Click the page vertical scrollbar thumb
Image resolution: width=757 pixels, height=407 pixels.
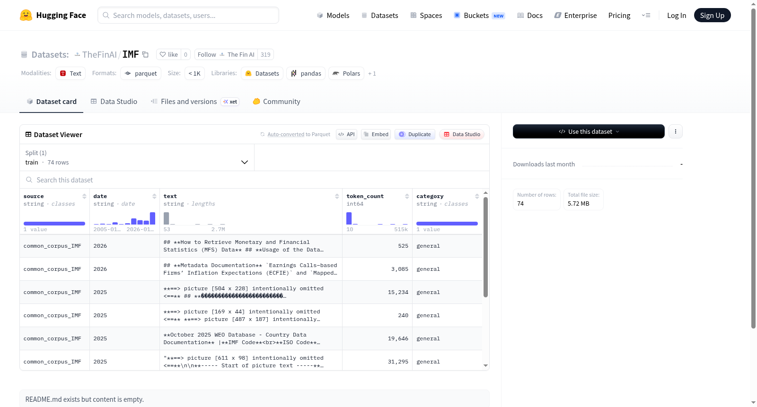pos(753,168)
